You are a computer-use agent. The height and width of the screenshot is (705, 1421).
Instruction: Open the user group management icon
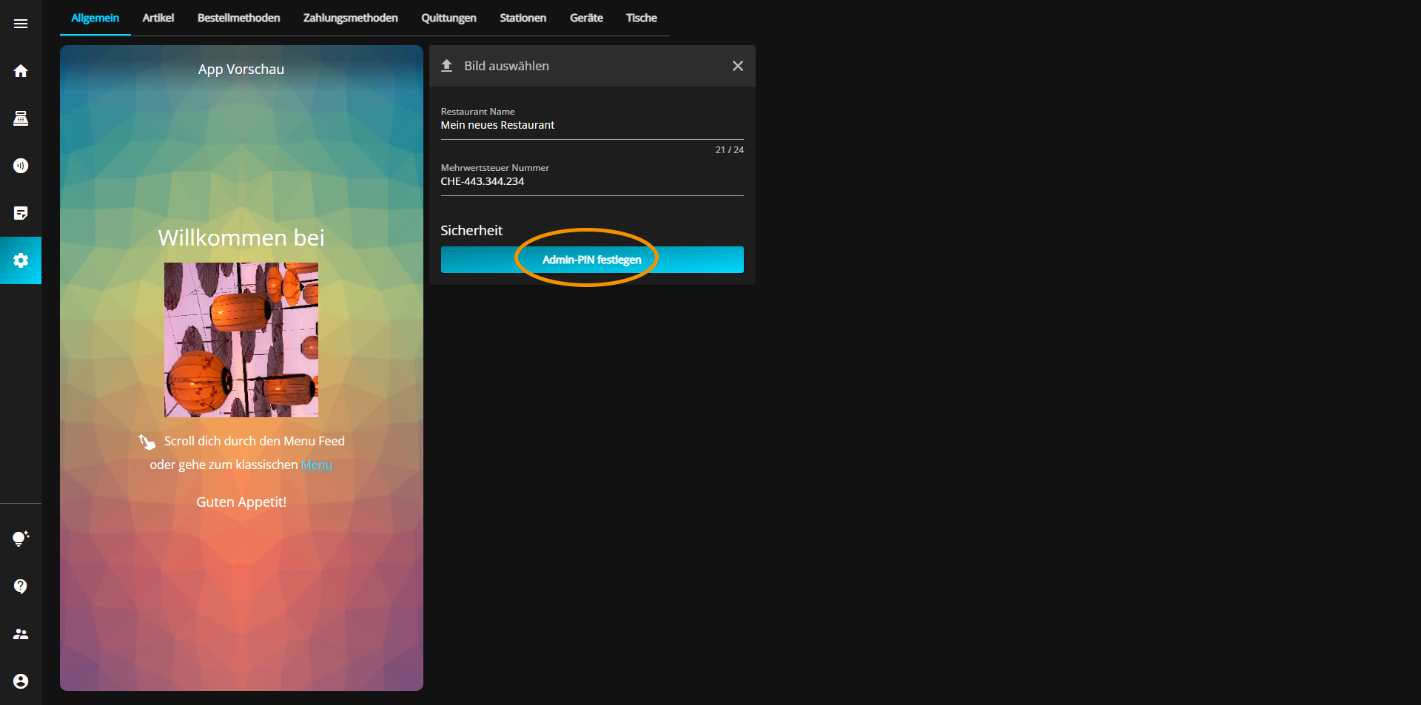21,634
